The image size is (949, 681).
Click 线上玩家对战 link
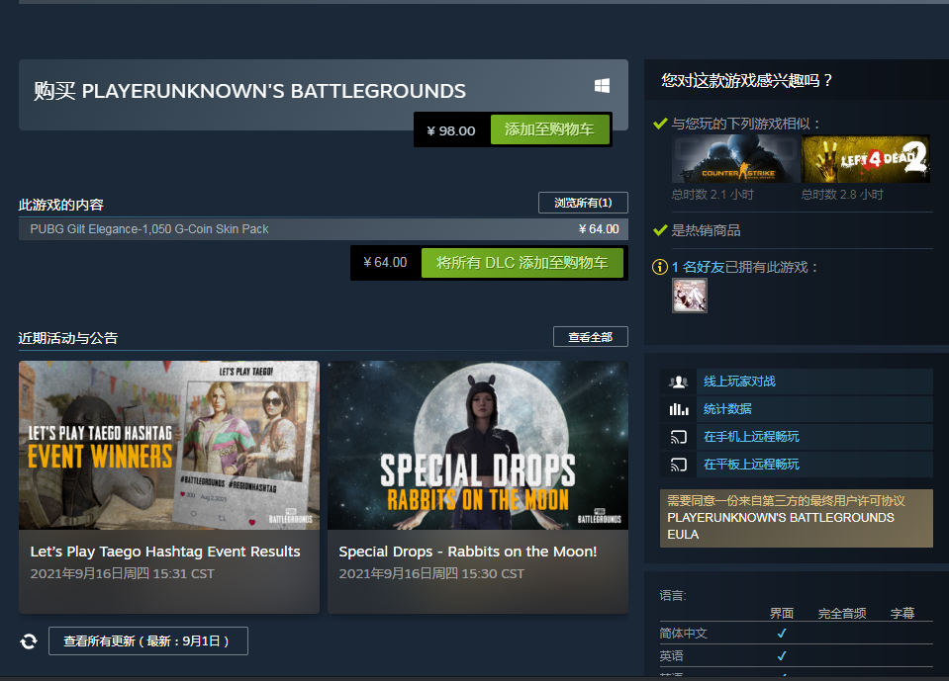pyautogui.click(x=739, y=382)
